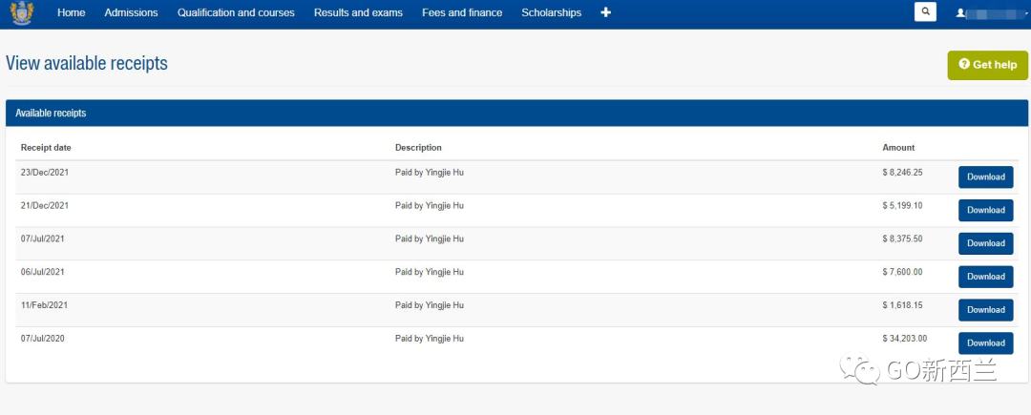Select the 07/Jul/2021 date cell
Screen dimensions: 1031x415
(x=43, y=239)
